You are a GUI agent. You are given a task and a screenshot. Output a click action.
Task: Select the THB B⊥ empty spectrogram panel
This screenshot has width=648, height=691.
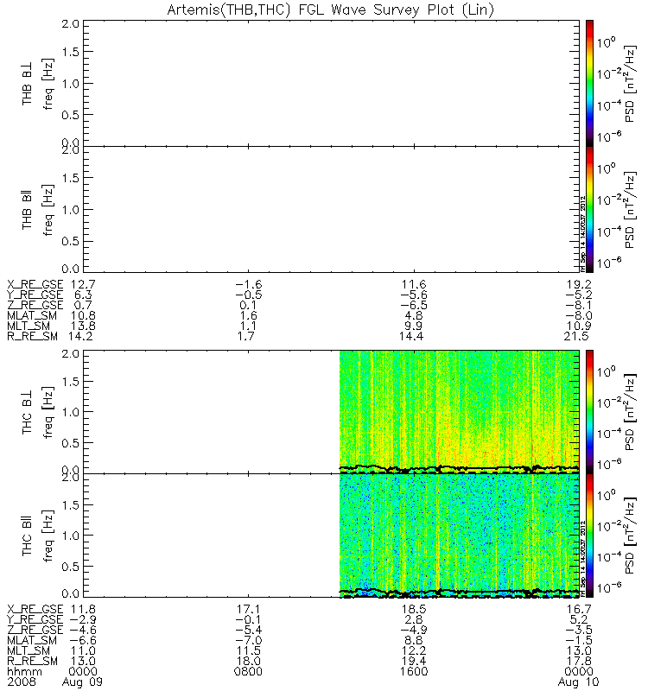(x=331, y=83)
